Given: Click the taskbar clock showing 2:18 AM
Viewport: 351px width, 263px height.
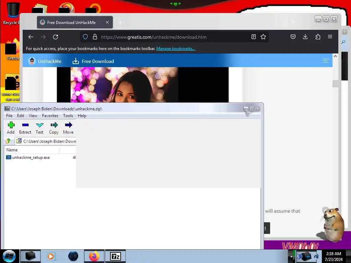Looking at the screenshot, I should 334,256.
